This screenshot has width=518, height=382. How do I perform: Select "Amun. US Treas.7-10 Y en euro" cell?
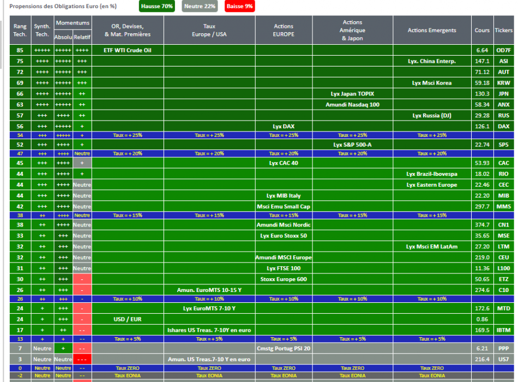pyautogui.click(x=209, y=360)
